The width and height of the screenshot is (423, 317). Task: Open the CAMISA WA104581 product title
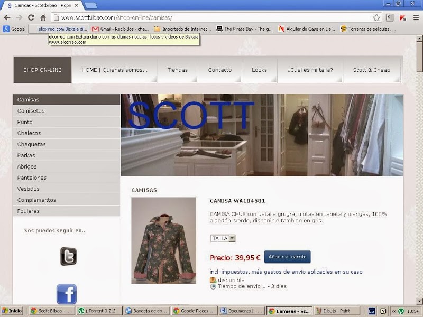[237, 201]
